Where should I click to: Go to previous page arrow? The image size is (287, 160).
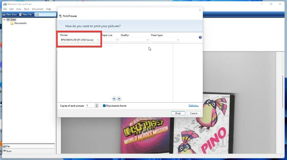tap(114, 99)
